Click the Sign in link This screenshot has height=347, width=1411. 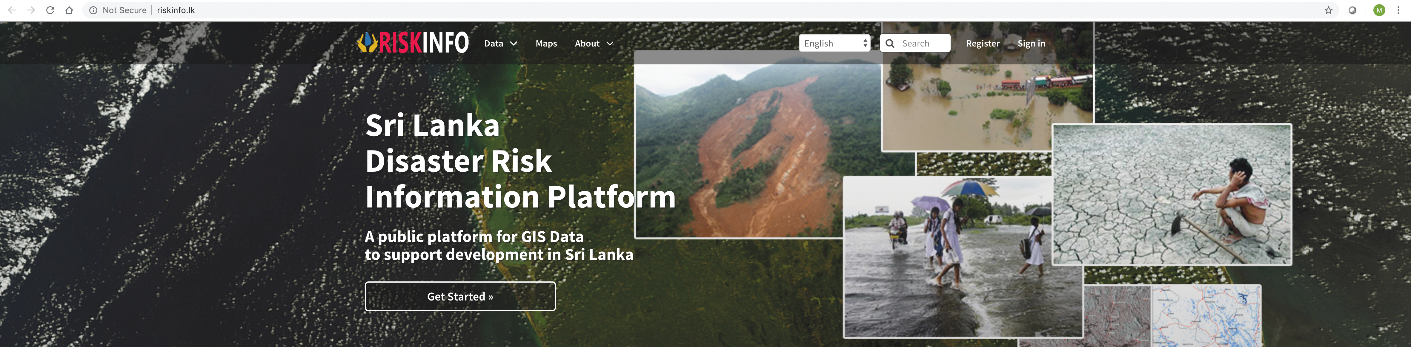(1032, 43)
